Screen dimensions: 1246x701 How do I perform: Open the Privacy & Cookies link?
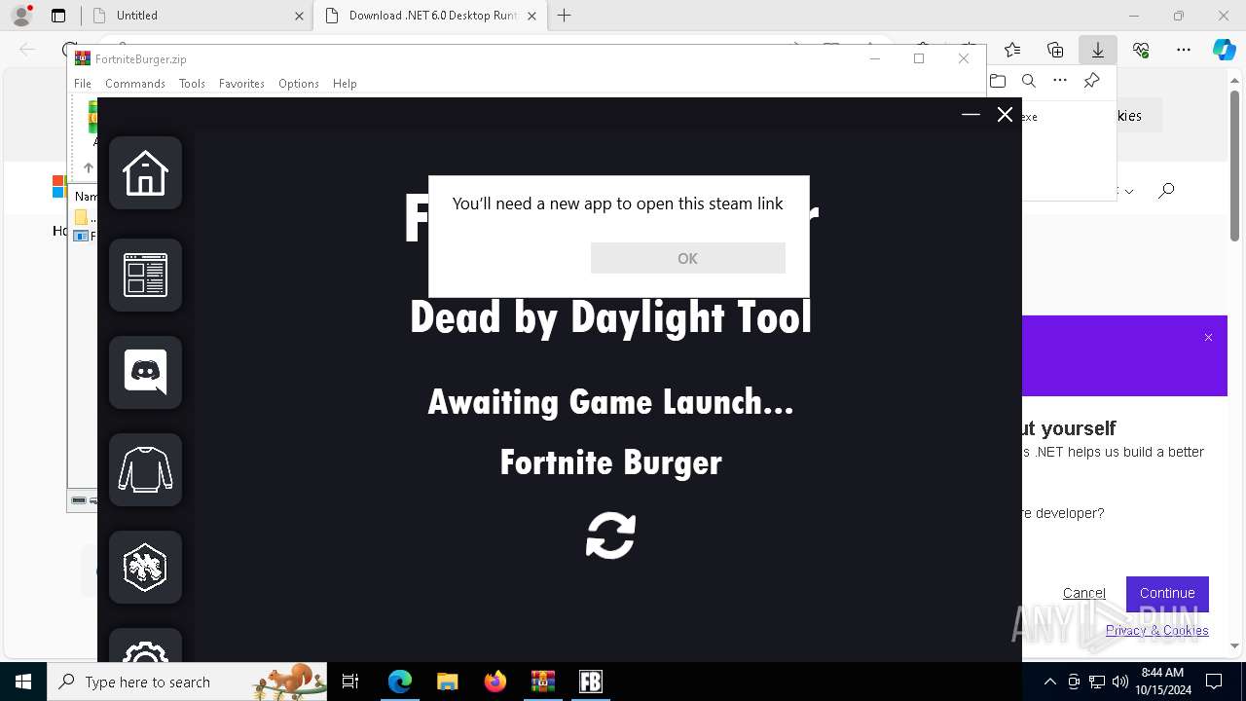(1156, 630)
